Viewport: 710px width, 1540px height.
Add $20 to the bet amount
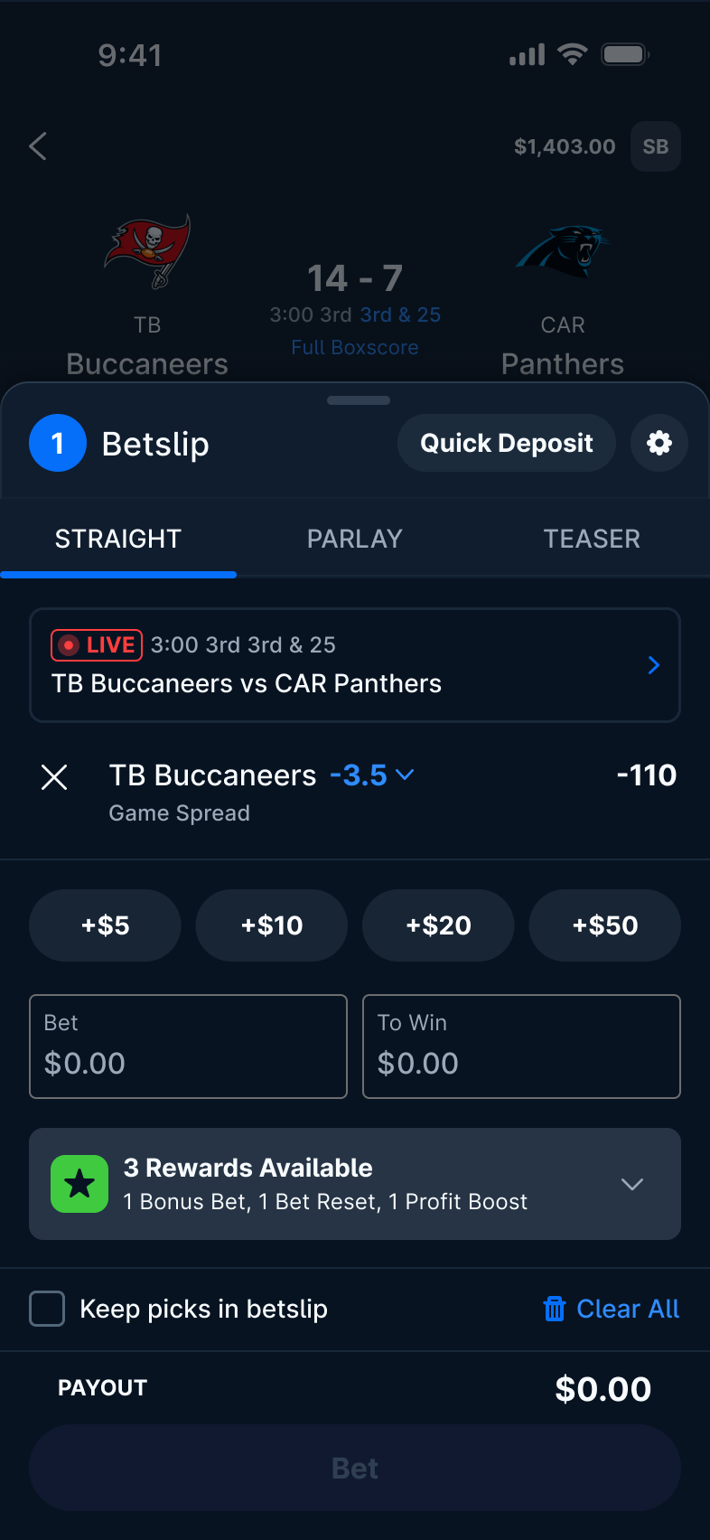(x=438, y=925)
